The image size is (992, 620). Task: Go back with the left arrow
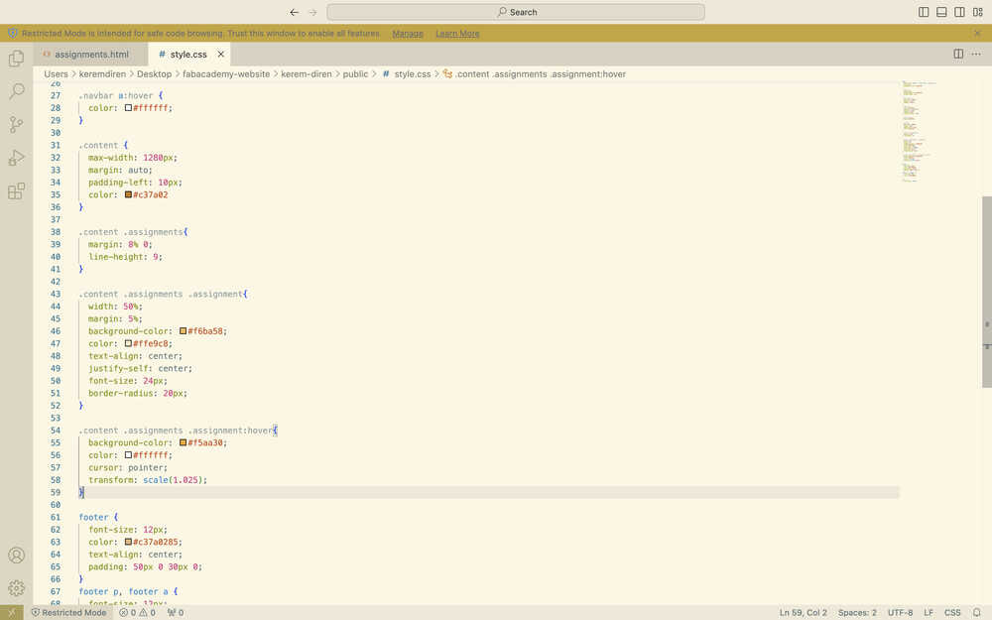[295, 12]
